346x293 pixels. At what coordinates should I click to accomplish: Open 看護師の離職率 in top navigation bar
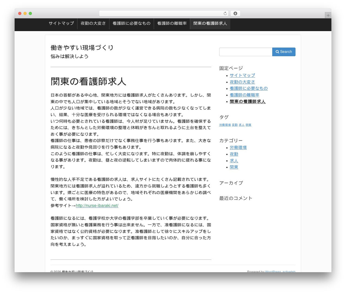pos(172,24)
